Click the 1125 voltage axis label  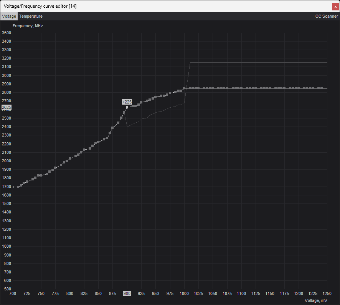256,294
